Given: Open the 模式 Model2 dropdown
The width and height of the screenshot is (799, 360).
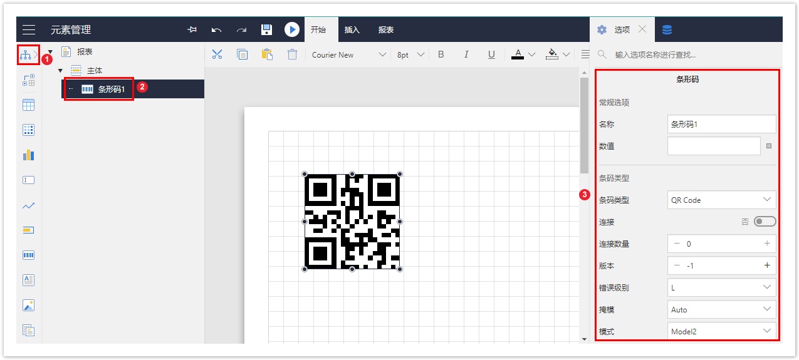Looking at the screenshot, I should click(721, 331).
